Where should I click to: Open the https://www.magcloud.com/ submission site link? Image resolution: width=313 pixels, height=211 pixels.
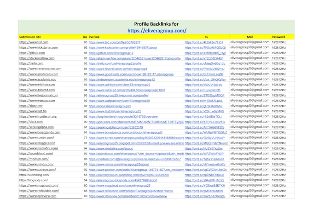(39, 185)
